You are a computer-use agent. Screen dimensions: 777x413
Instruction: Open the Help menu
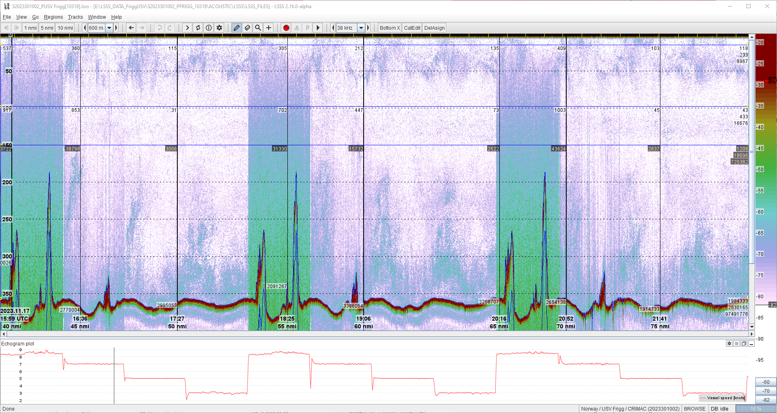pyautogui.click(x=117, y=17)
